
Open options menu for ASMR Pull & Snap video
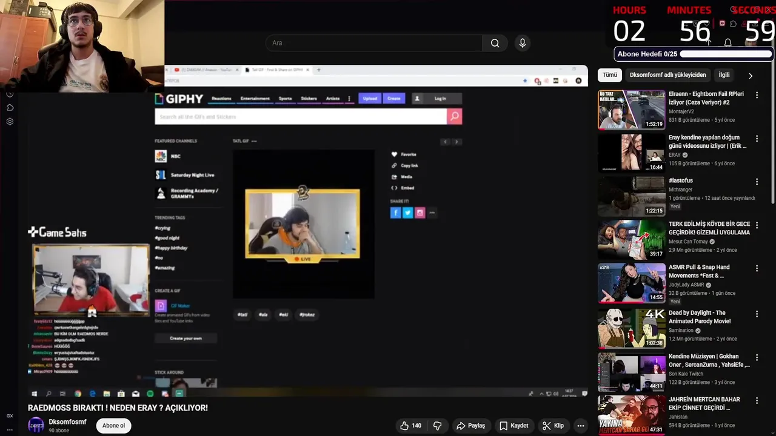click(757, 268)
